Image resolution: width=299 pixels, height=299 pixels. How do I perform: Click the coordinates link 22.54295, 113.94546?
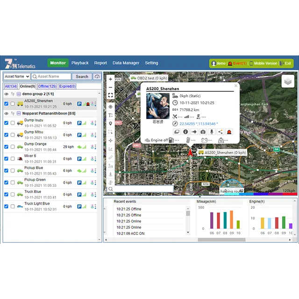[x=199, y=124]
